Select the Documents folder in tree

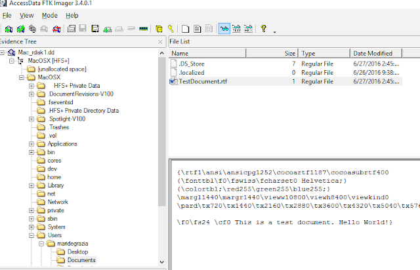[x=81, y=260]
